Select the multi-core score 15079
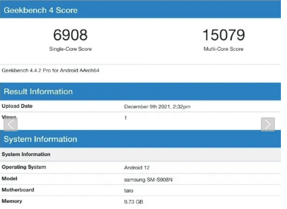287x209 pixels. point(224,35)
